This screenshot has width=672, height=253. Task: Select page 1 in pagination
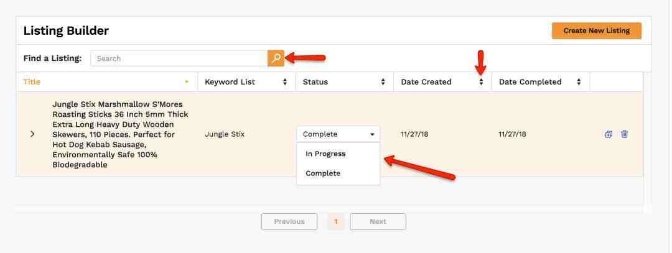(335, 221)
